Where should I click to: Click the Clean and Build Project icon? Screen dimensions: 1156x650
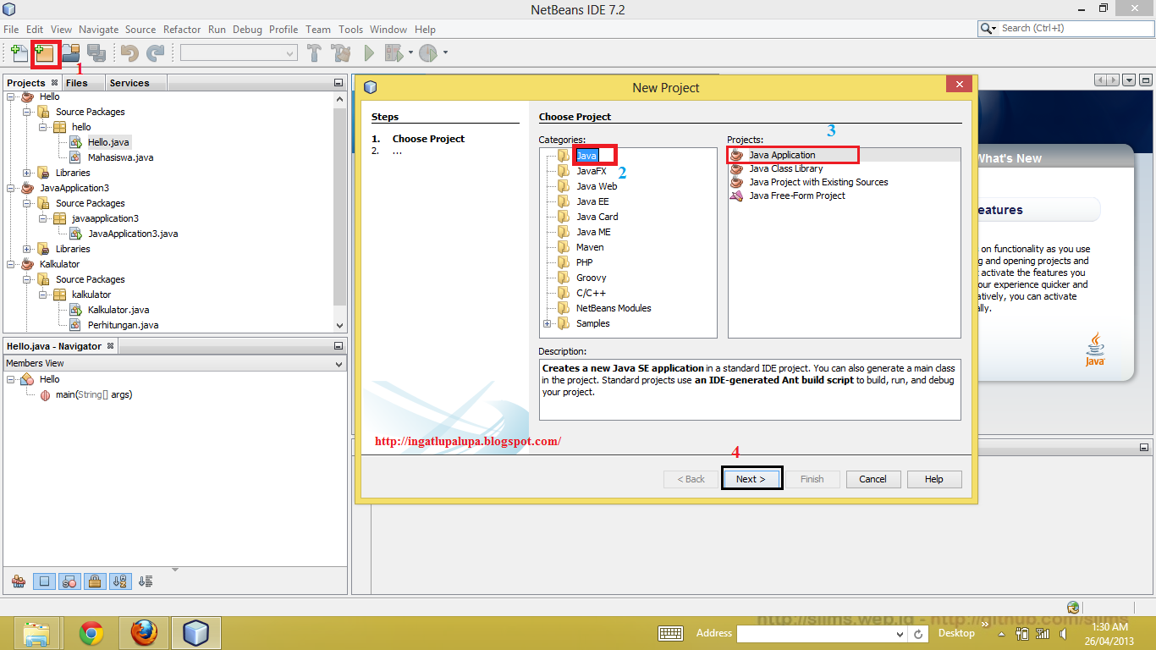[x=342, y=53]
